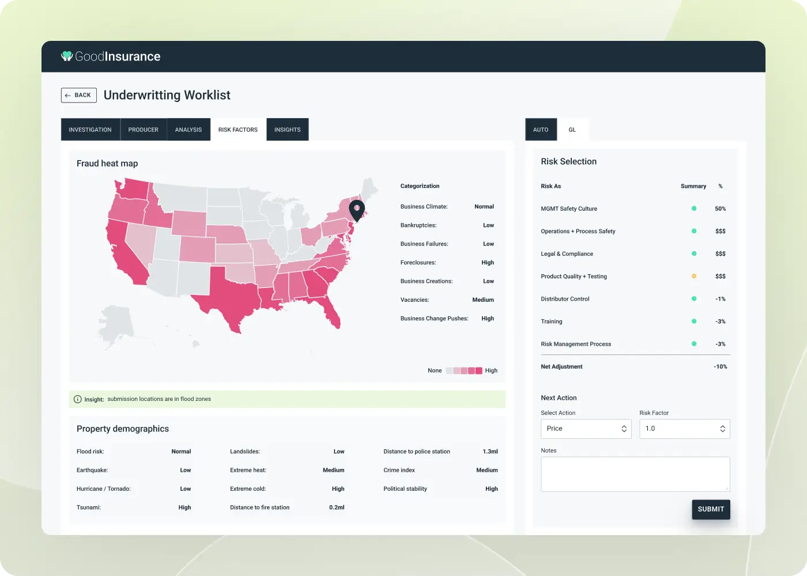Click the info icon beside Insight
The height and width of the screenshot is (576, 807).
[78, 399]
